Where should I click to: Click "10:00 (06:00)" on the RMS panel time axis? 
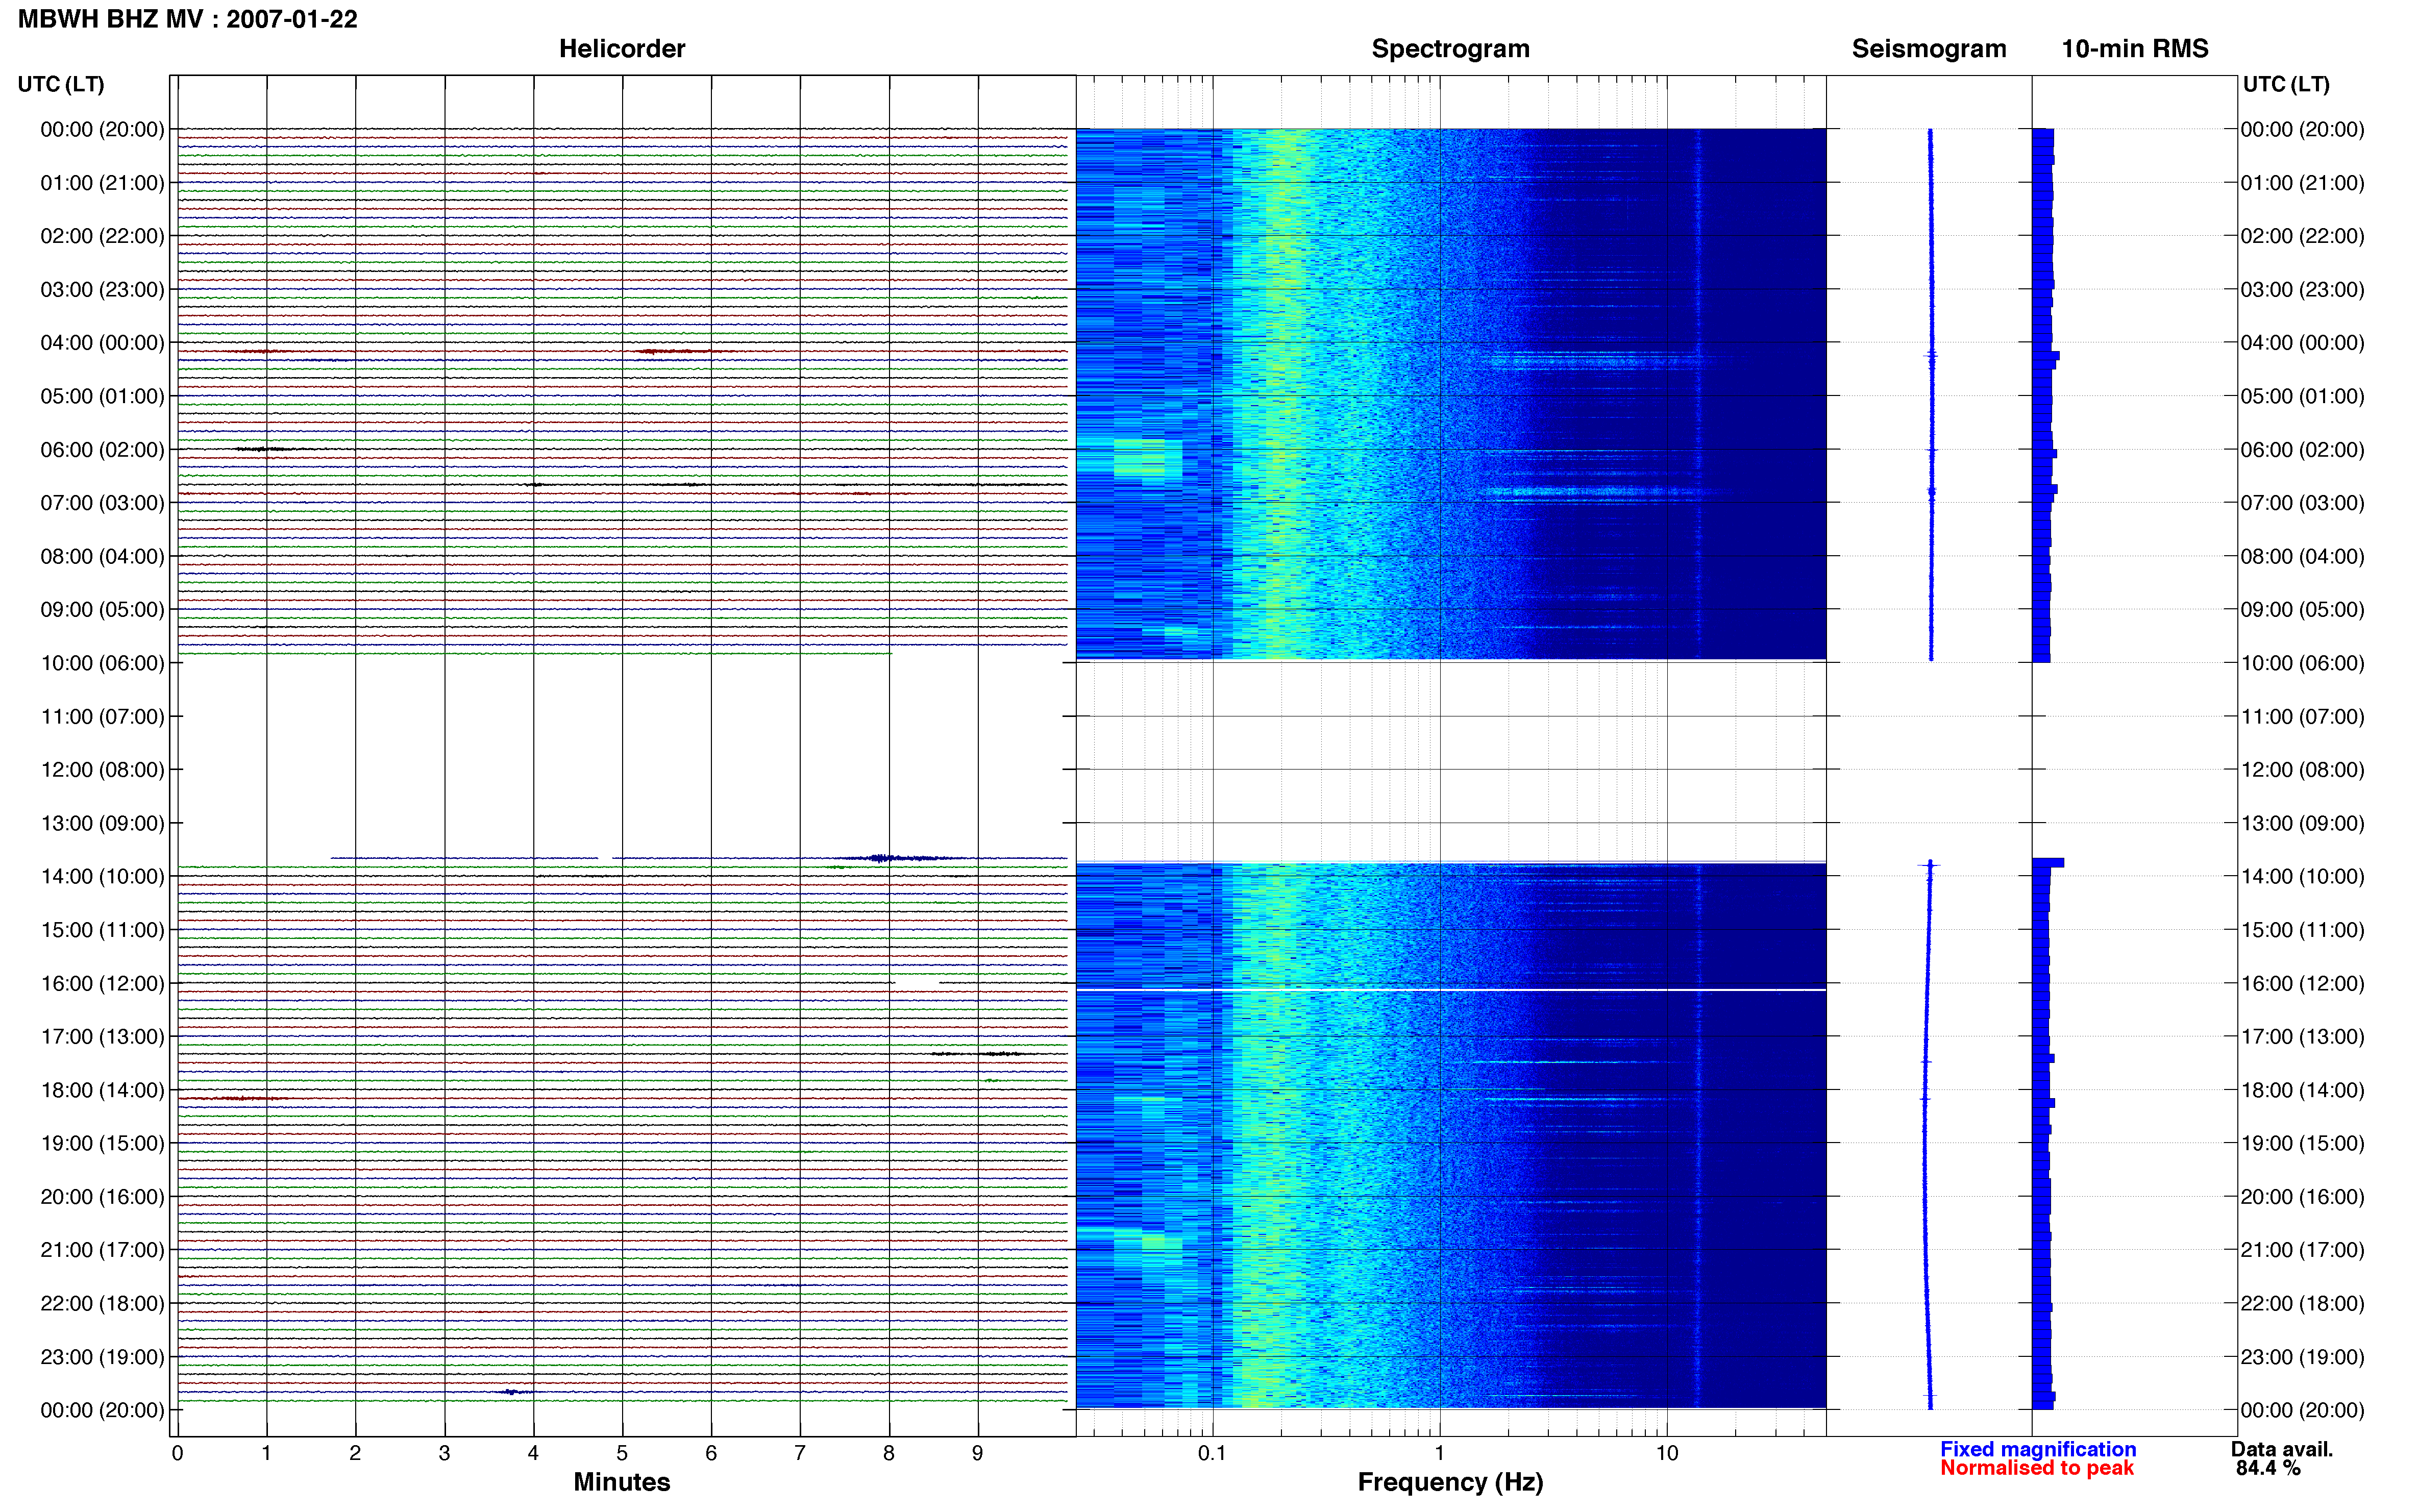[2303, 663]
